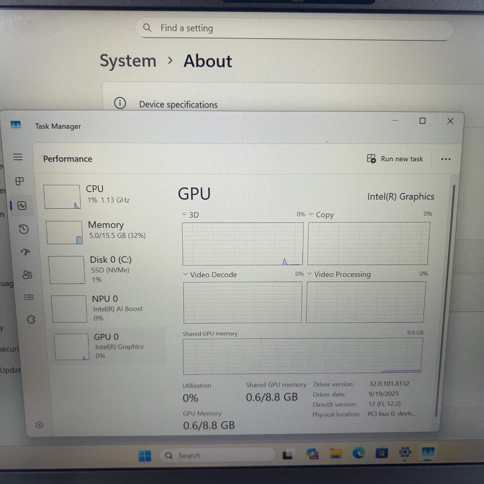Click DirectX version value 12 (FL 12.2)
Screen dimensions: 484x484
click(384, 404)
